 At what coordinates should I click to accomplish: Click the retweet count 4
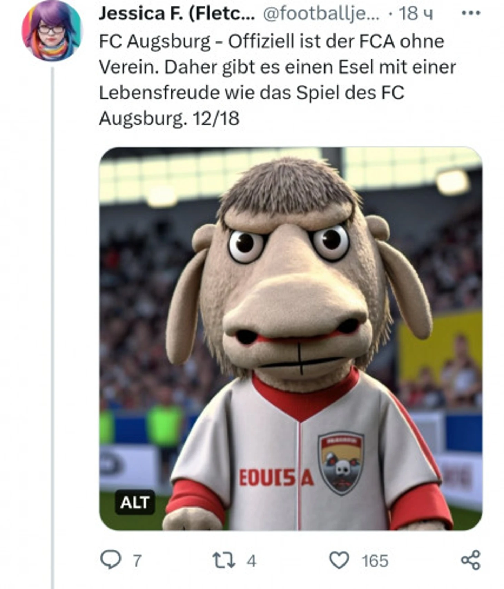tap(251, 561)
